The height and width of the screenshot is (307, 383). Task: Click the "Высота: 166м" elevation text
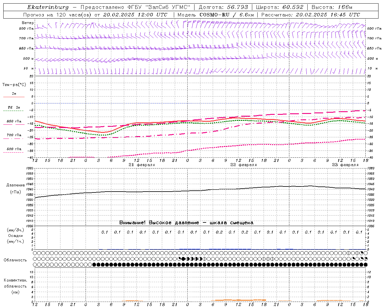(332, 7)
